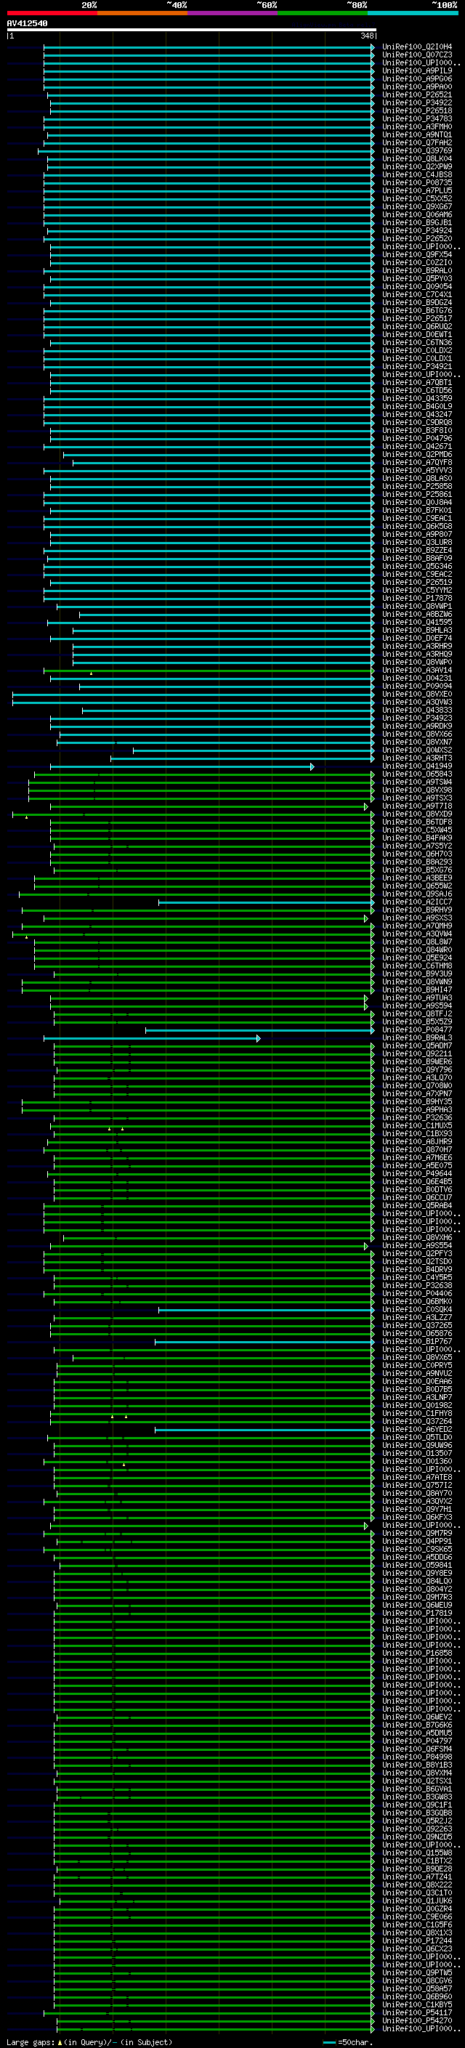
Task: Click the arrowhead ending the Q41949 alignment bar
Action: coord(312,766)
